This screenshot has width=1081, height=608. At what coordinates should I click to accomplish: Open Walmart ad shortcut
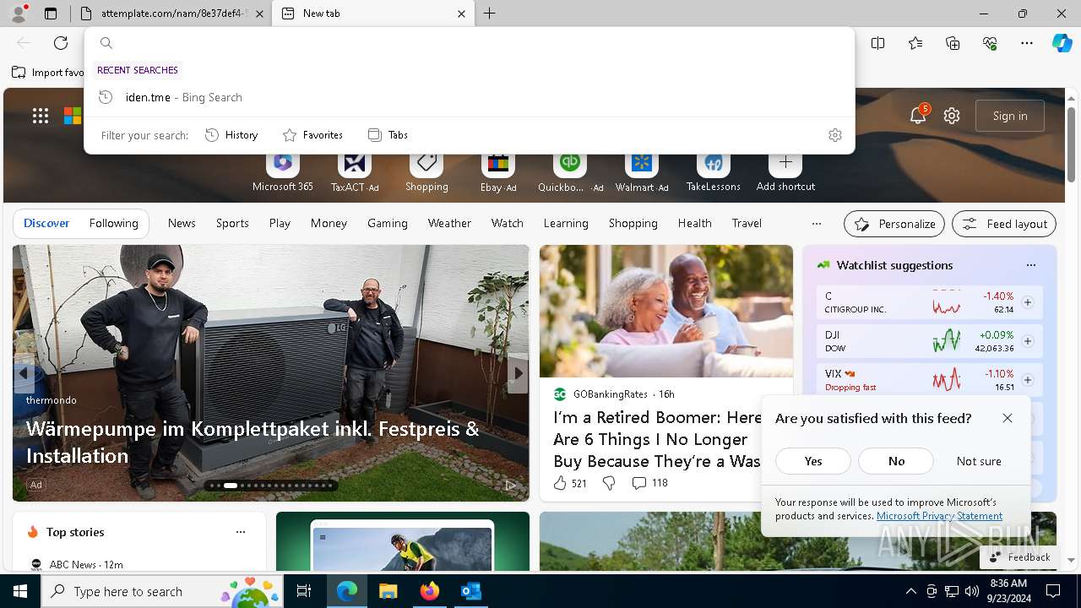pyautogui.click(x=642, y=171)
